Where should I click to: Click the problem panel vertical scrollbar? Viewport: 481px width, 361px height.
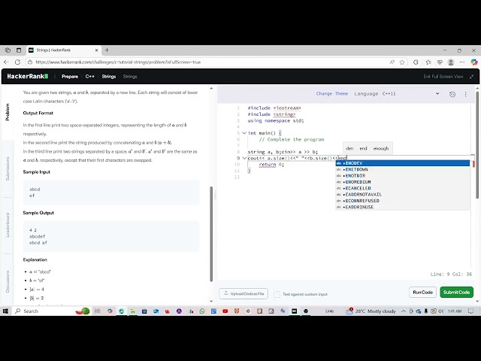pos(211,234)
